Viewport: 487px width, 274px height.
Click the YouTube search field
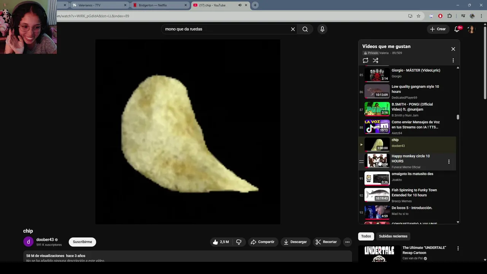click(226, 29)
